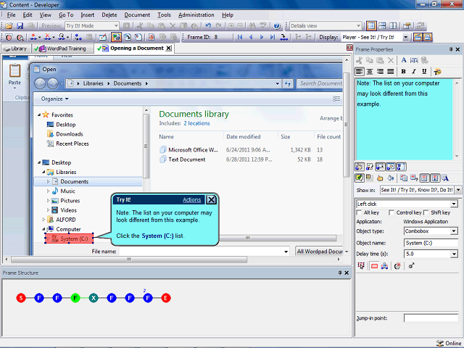Open Help via the blue question mark icon
Viewport: 464px width, 348px height.
(277, 26)
